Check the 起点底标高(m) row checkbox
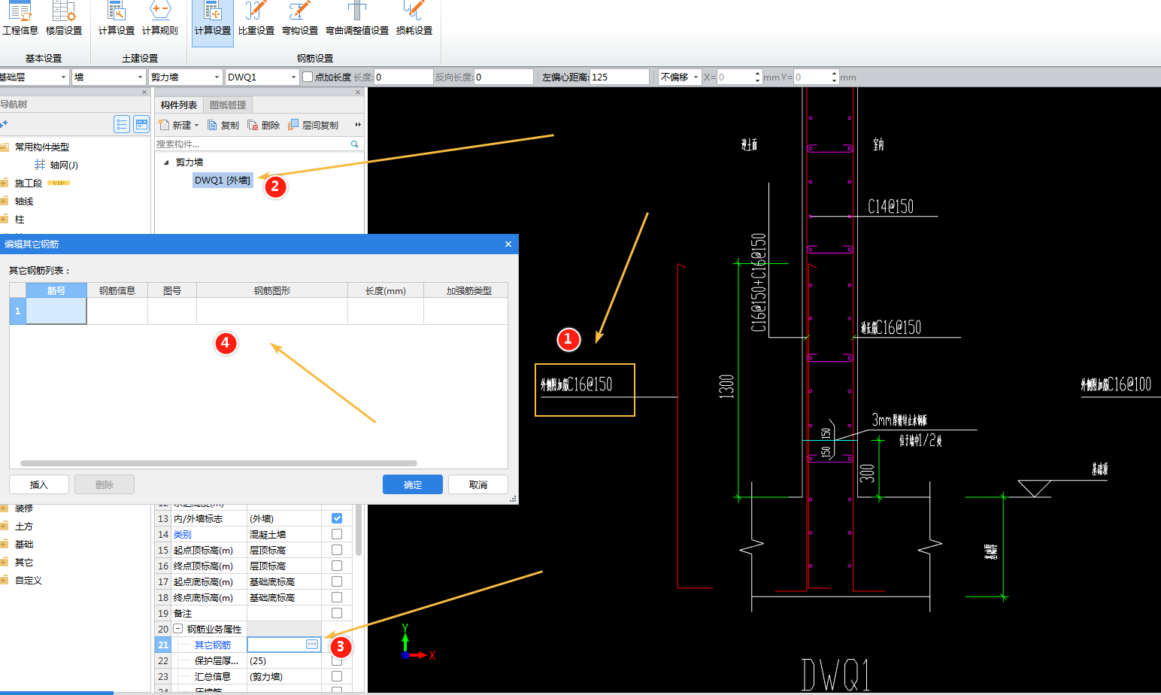Screen dimensions: 1161x695 click(337, 581)
